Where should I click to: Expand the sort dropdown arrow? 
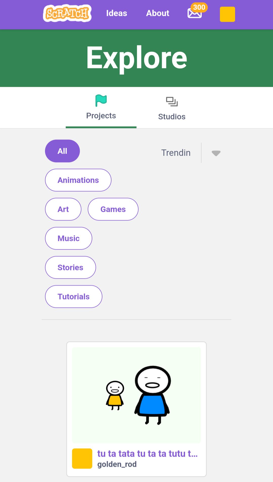coord(216,153)
